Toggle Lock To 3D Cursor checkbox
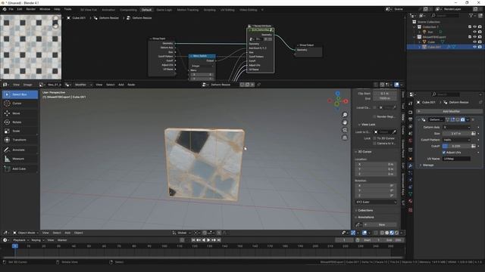The height and width of the screenshot is (272, 485). click(x=374, y=138)
